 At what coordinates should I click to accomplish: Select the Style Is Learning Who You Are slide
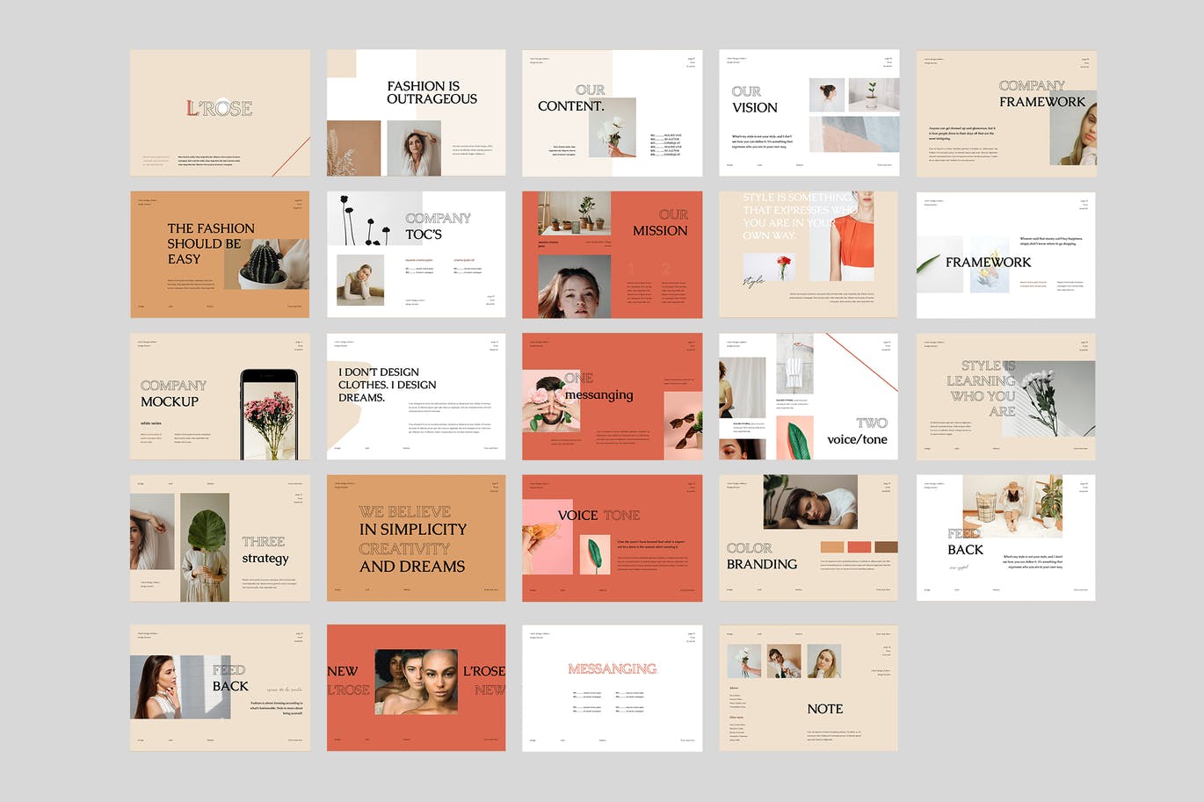point(1006,396)
